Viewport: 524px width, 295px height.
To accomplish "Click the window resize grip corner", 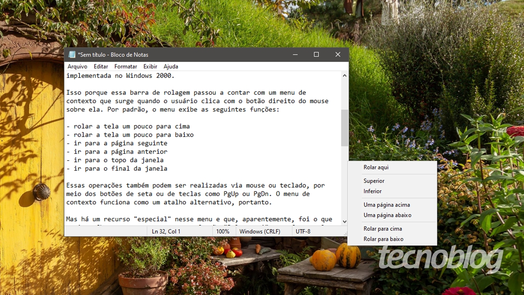I will pos(345,233).
